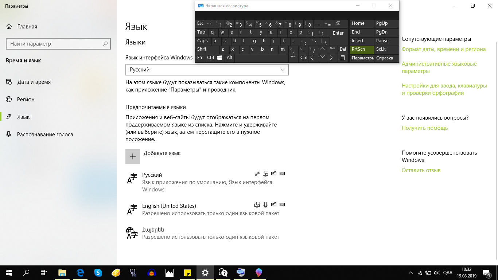Click the Windows logo key on the on-screen keyboard

click(219, 58)
